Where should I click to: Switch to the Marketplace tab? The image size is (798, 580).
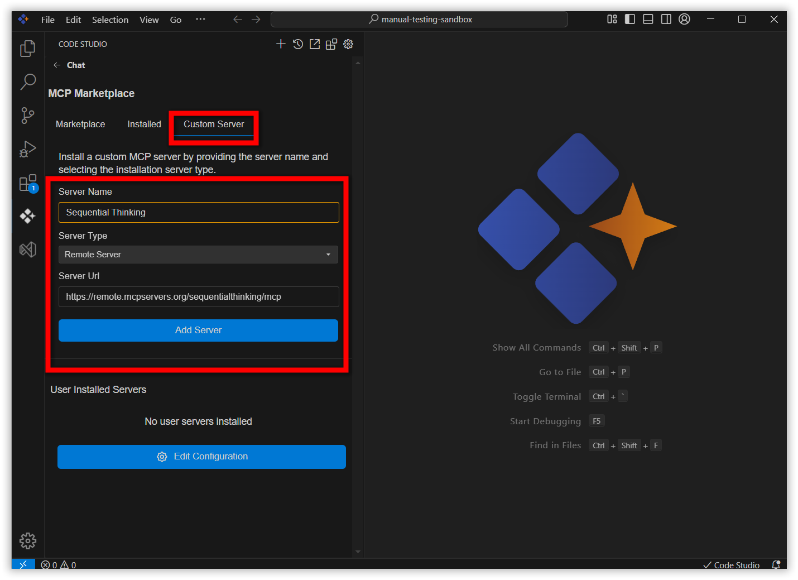pyautogui.click(x=80, y=124)
